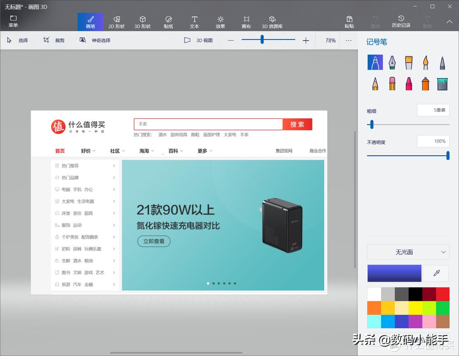Select the oil brush tool
459x356 pixels.
coord(408,62)
